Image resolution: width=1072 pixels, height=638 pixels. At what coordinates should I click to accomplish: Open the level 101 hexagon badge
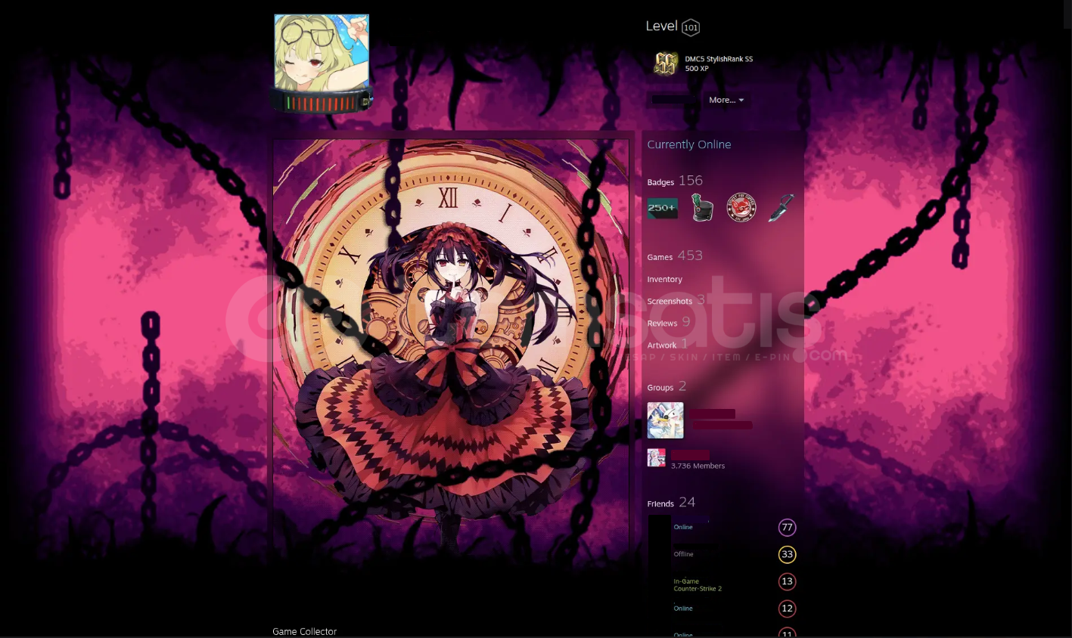tap(691, 28)
